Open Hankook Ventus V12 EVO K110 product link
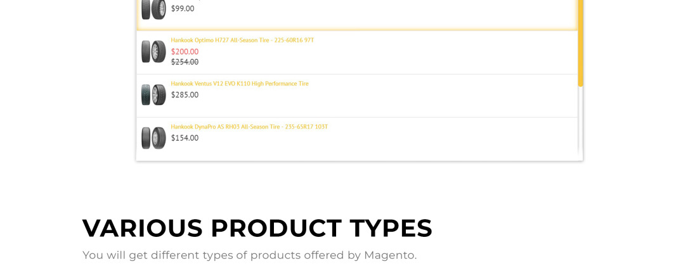The height and width of the screenshot is (271, 695). click(x=240, y=84)
